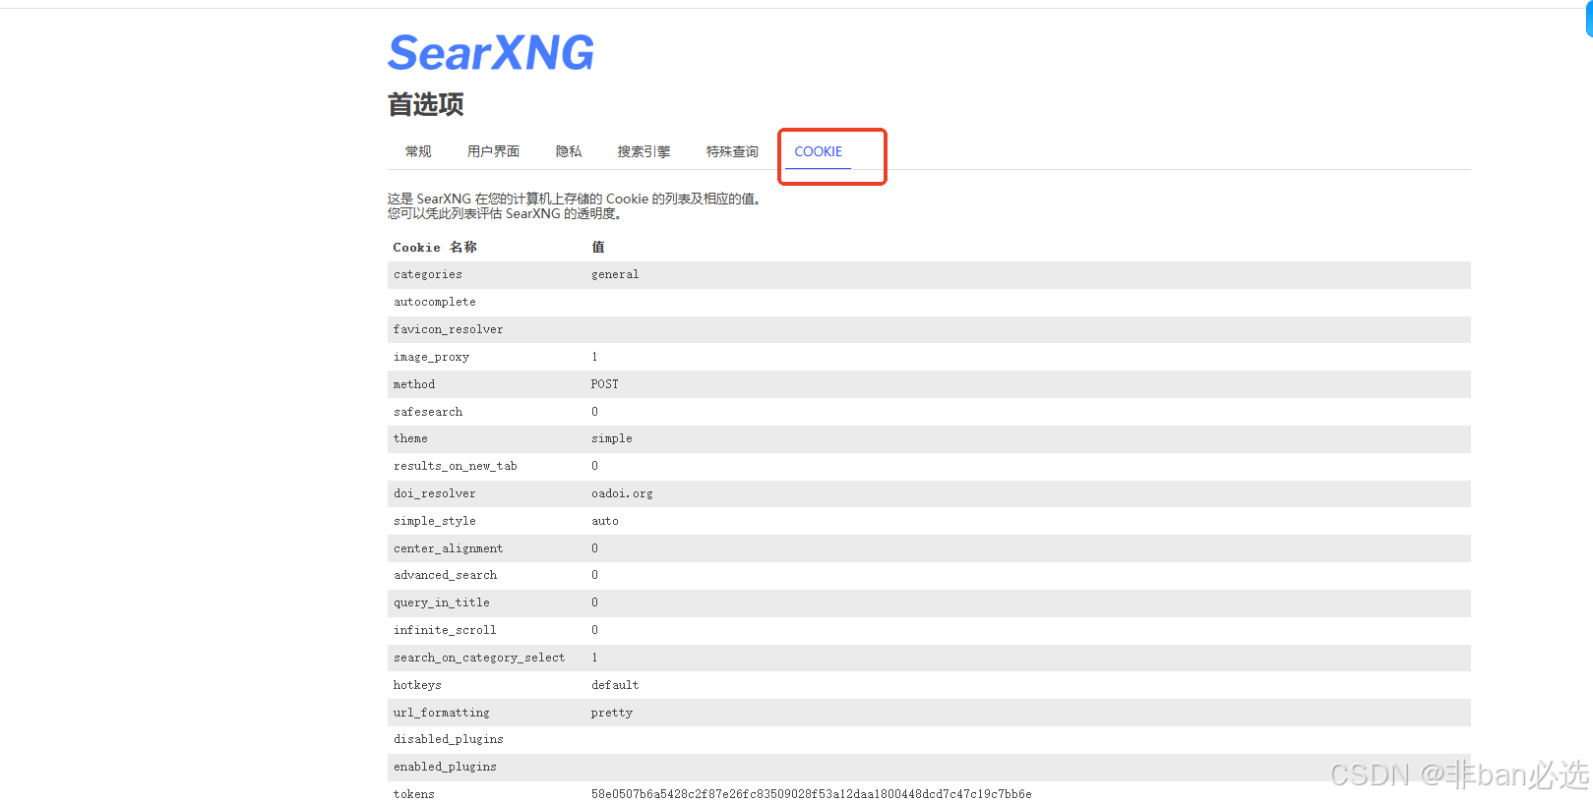1593x802 pixels.
Task: Select the 'image_proxy' cookie name
Action: click(x=432, y=358)
